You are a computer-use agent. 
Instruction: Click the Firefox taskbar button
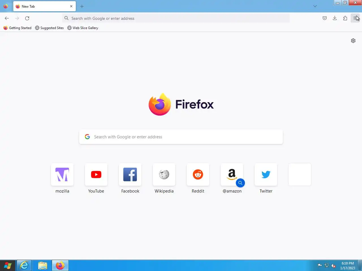pos(60,266)
